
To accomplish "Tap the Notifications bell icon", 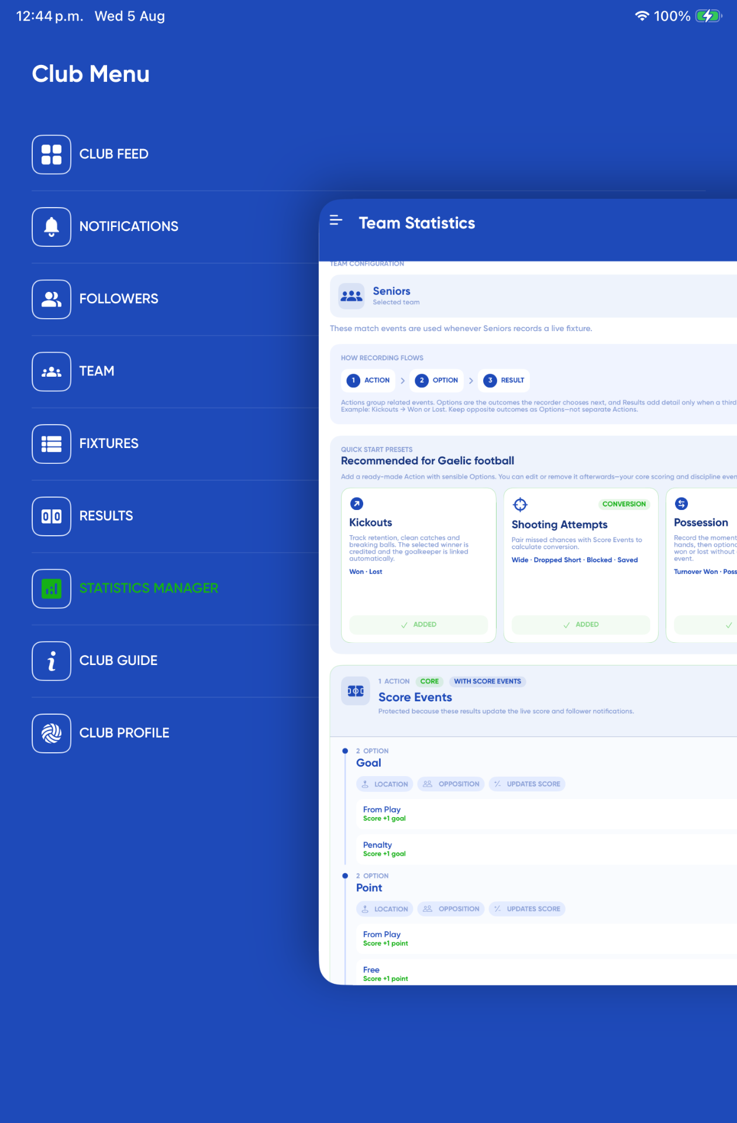I will (x=51, y=227).
